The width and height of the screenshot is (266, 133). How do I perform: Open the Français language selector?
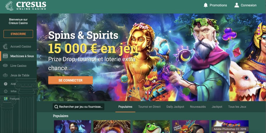click(12, 99)
